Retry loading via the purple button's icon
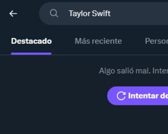Screen dimensions: 168x134 tap(121, 96)
